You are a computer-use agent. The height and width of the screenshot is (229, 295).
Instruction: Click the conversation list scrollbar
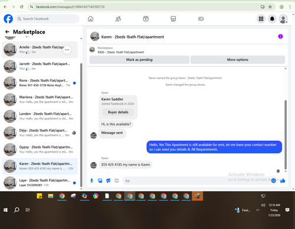[x=81, y=125]
